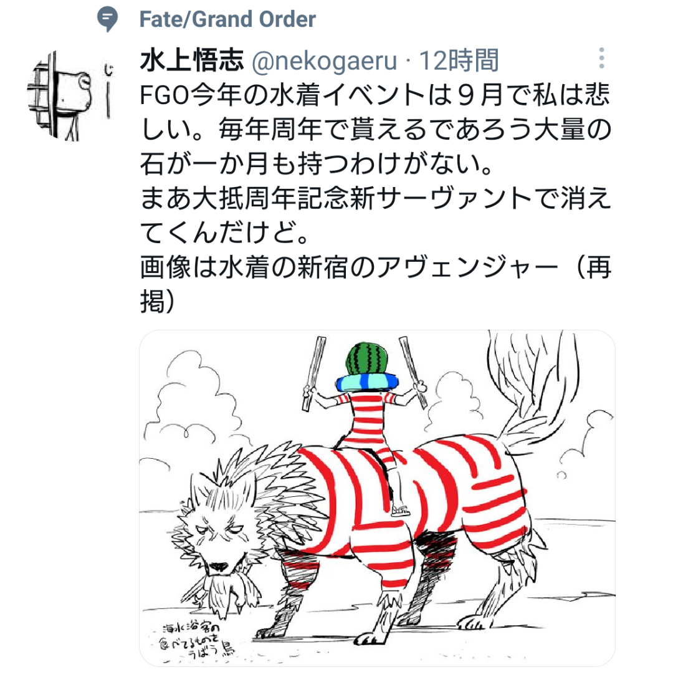Screen dimensions: 673x682
Task: Open the tweet text body
Action: 376,198
